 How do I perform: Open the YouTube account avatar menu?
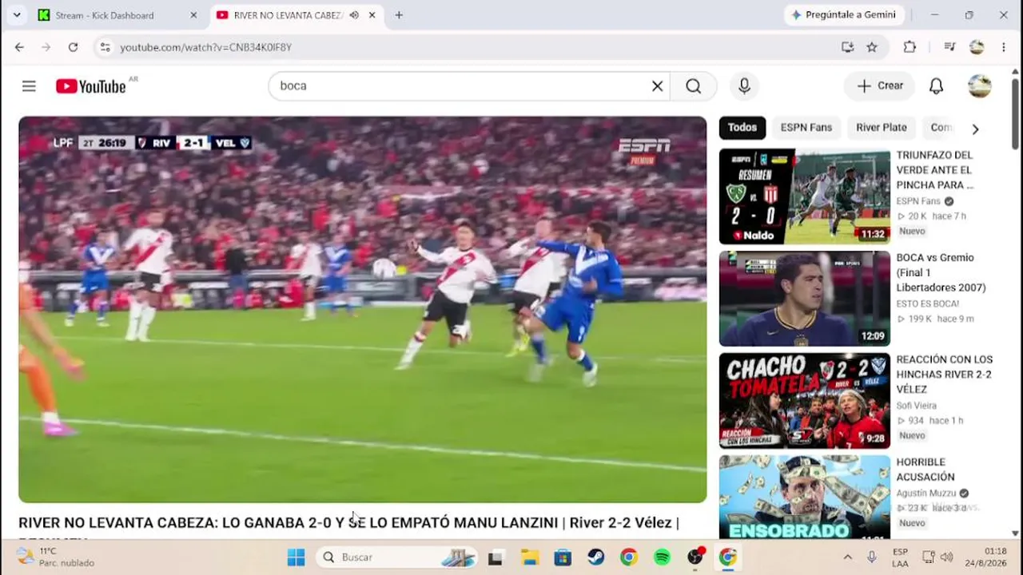979,86
